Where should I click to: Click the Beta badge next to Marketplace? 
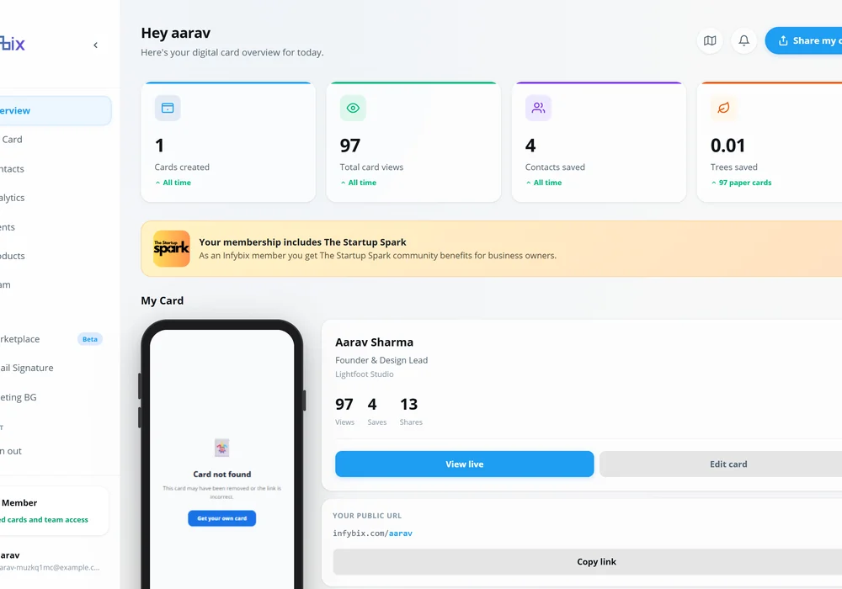point(90,339)
